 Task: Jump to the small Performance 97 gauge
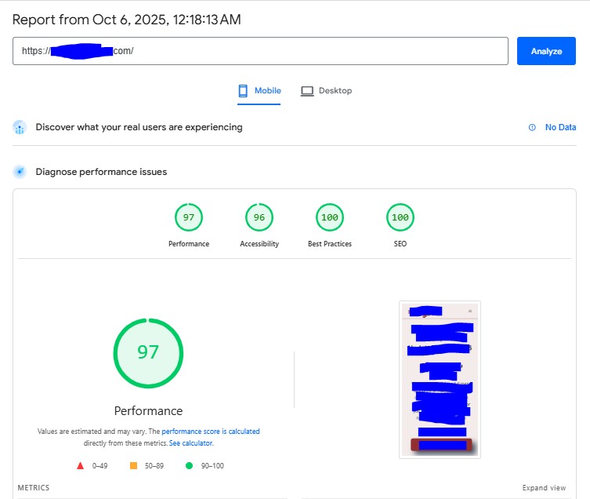[x=189, y=217]
